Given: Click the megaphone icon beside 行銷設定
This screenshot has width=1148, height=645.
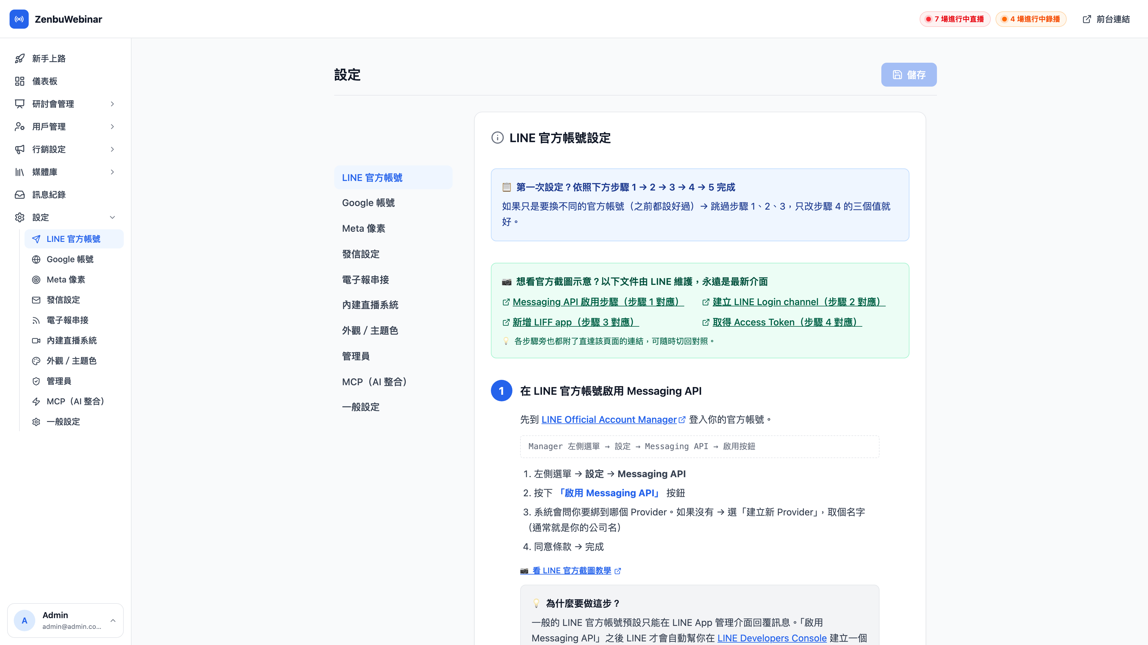Looking at the screenshot, I should [20, 149].
